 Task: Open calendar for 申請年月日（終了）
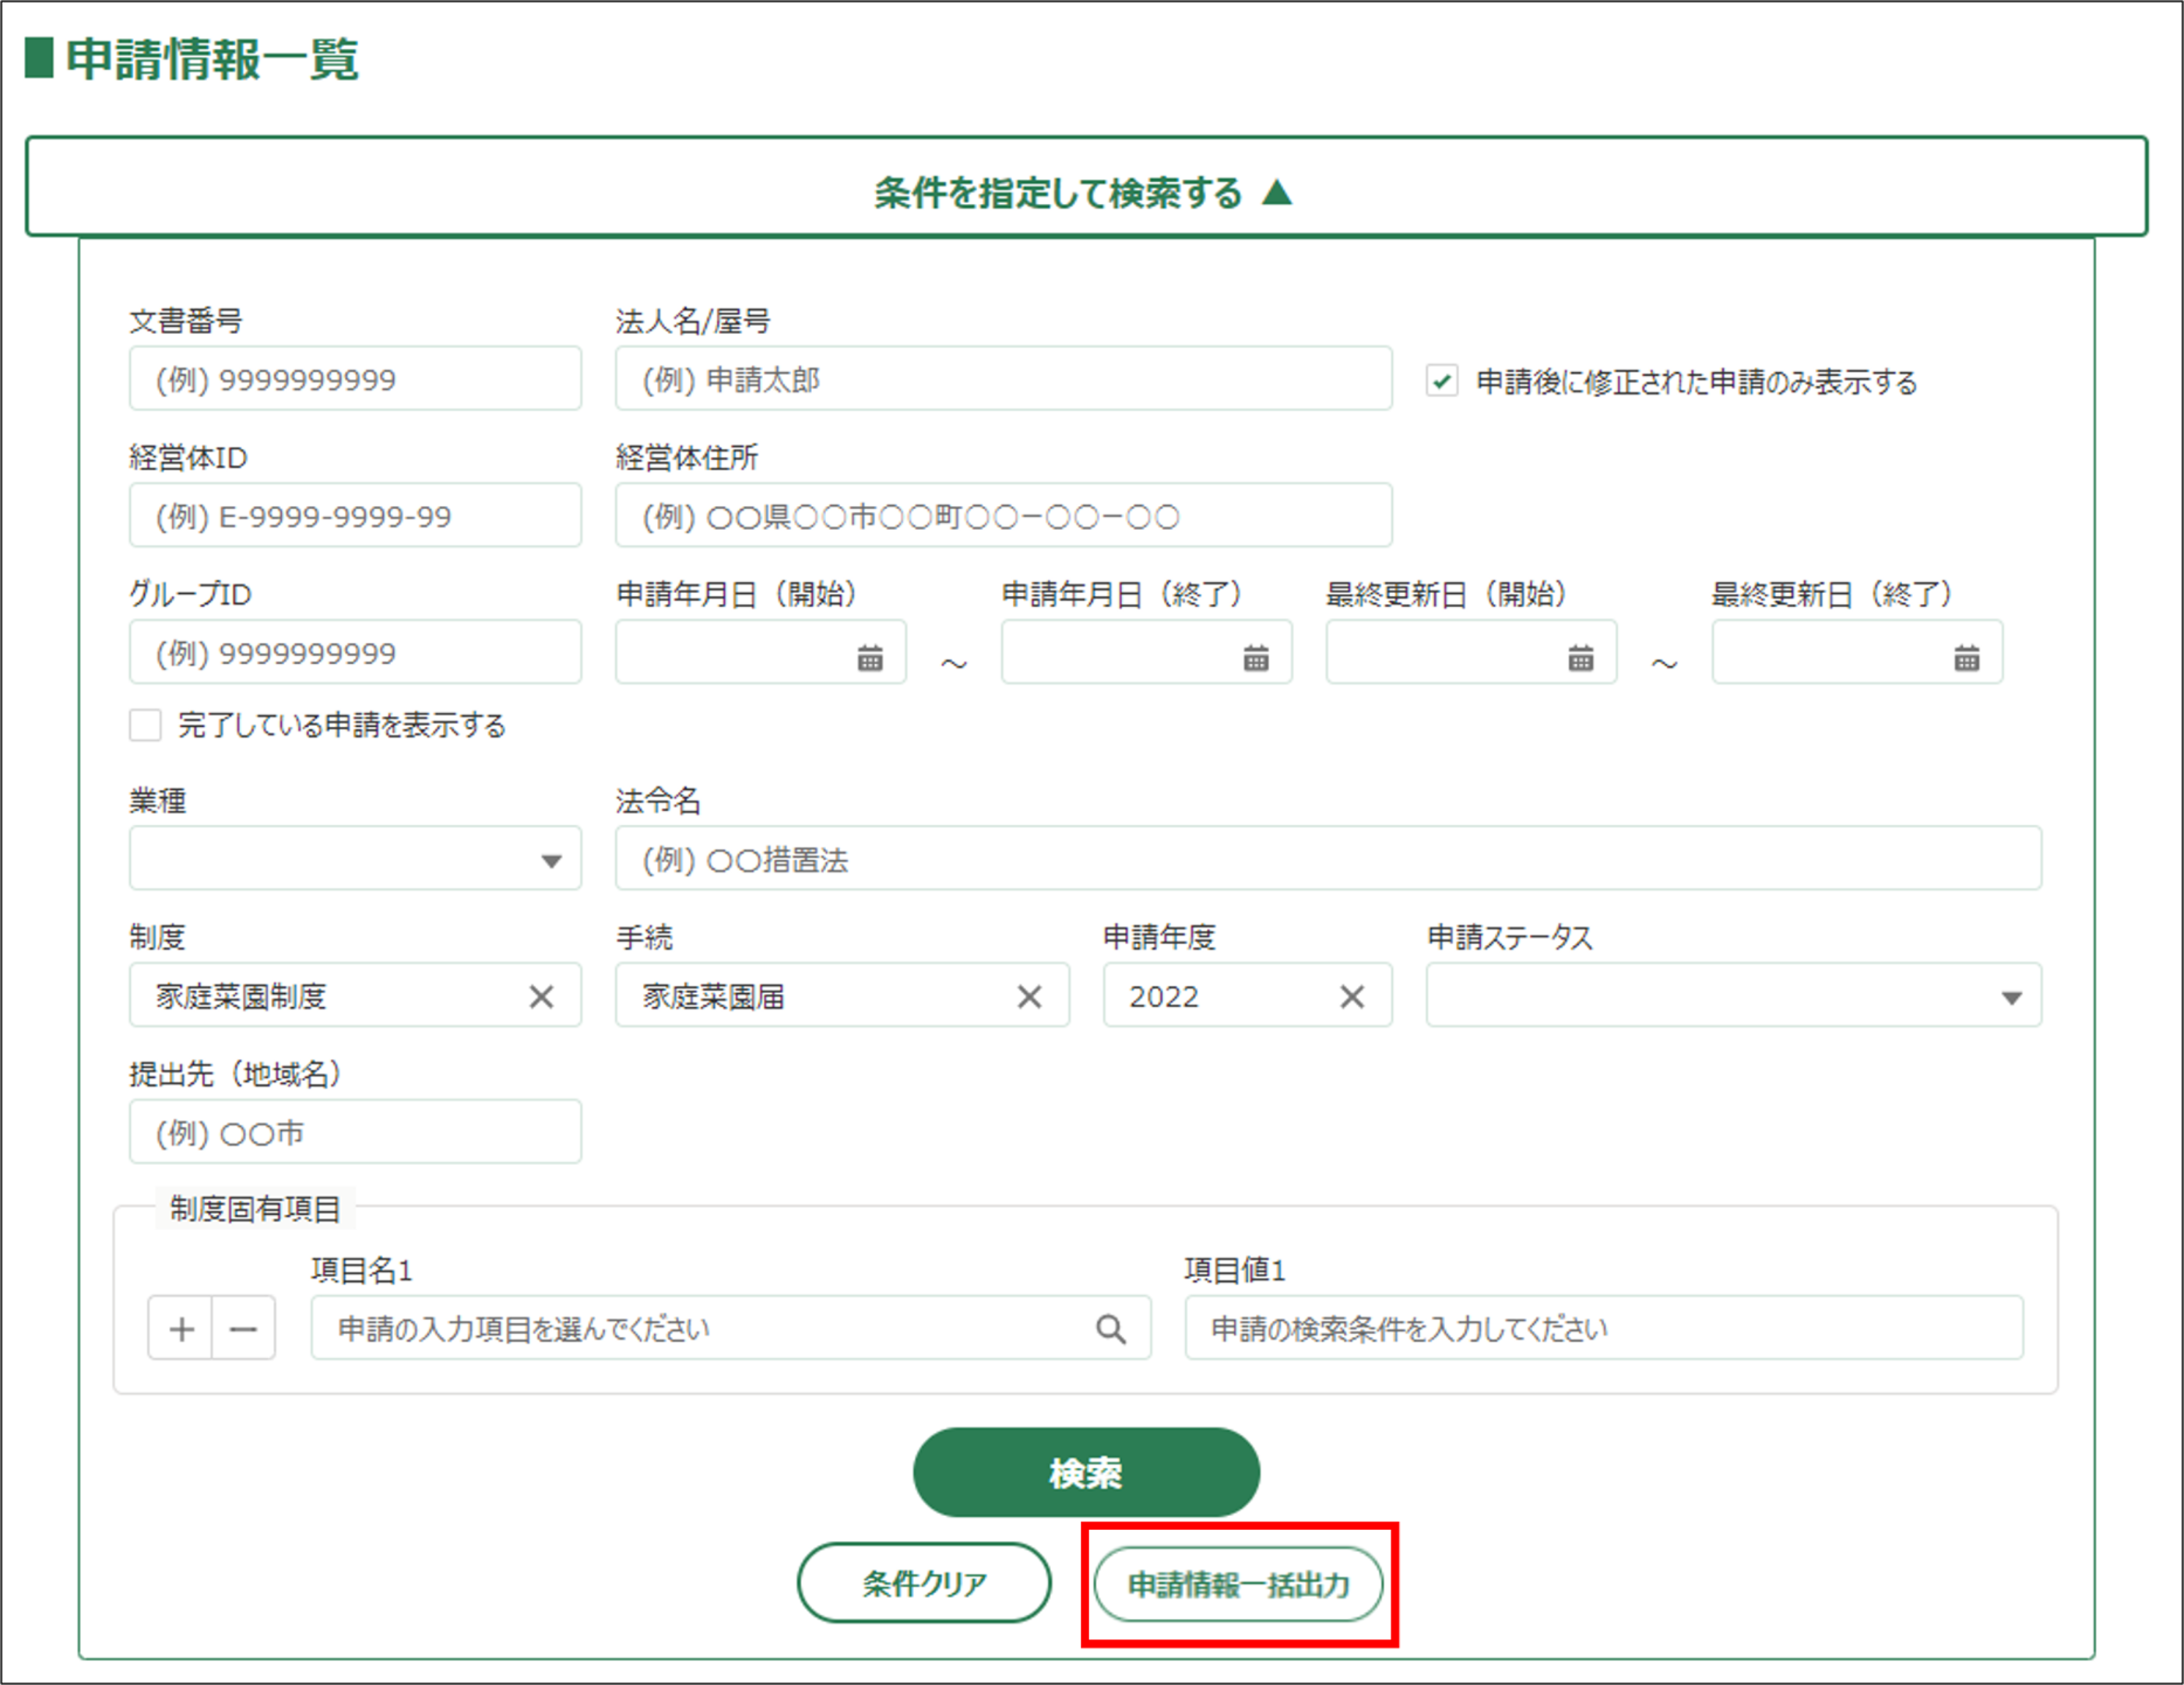[1255, 658]
